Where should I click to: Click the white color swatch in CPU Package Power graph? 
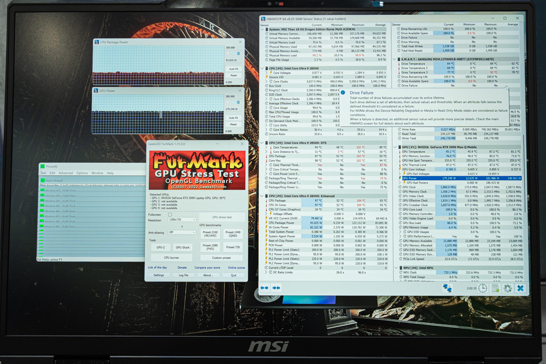(228, 53)
